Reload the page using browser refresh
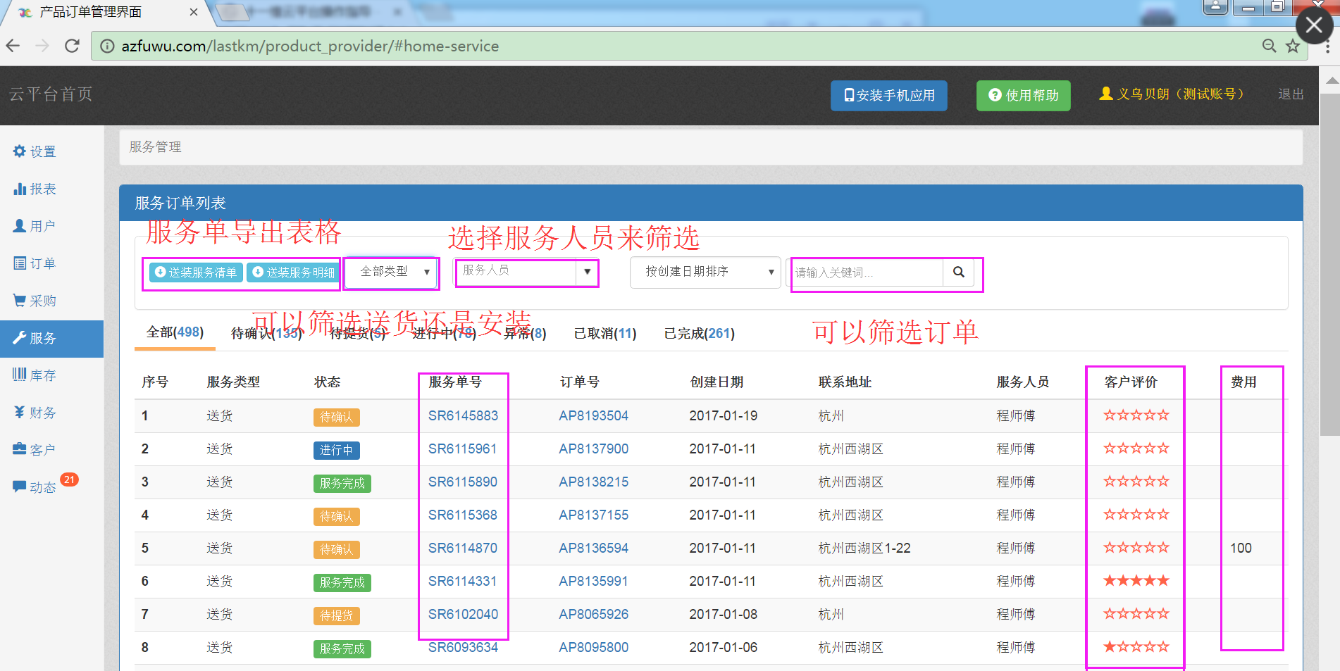Viewport: 1340px width, 671px height. tap(72, 46)
